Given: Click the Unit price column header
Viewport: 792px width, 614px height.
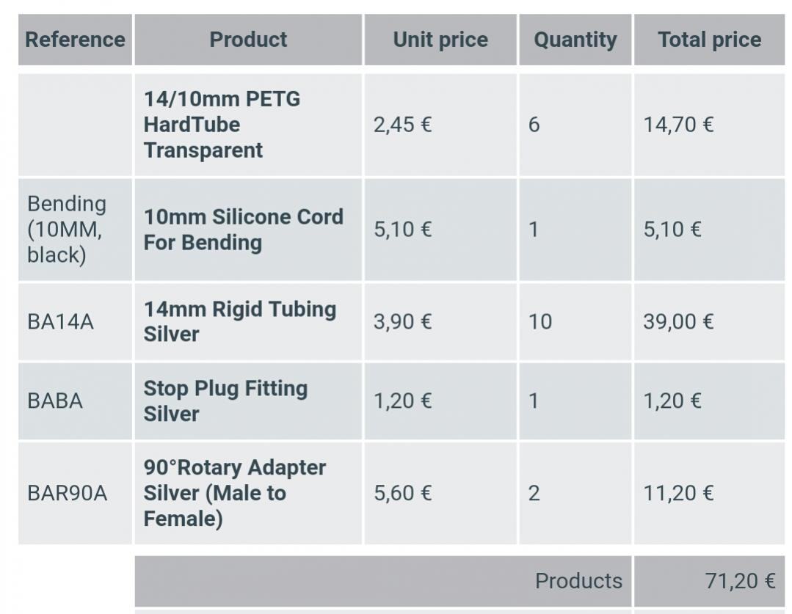Looking at the screenshot, I should [440, 40].
